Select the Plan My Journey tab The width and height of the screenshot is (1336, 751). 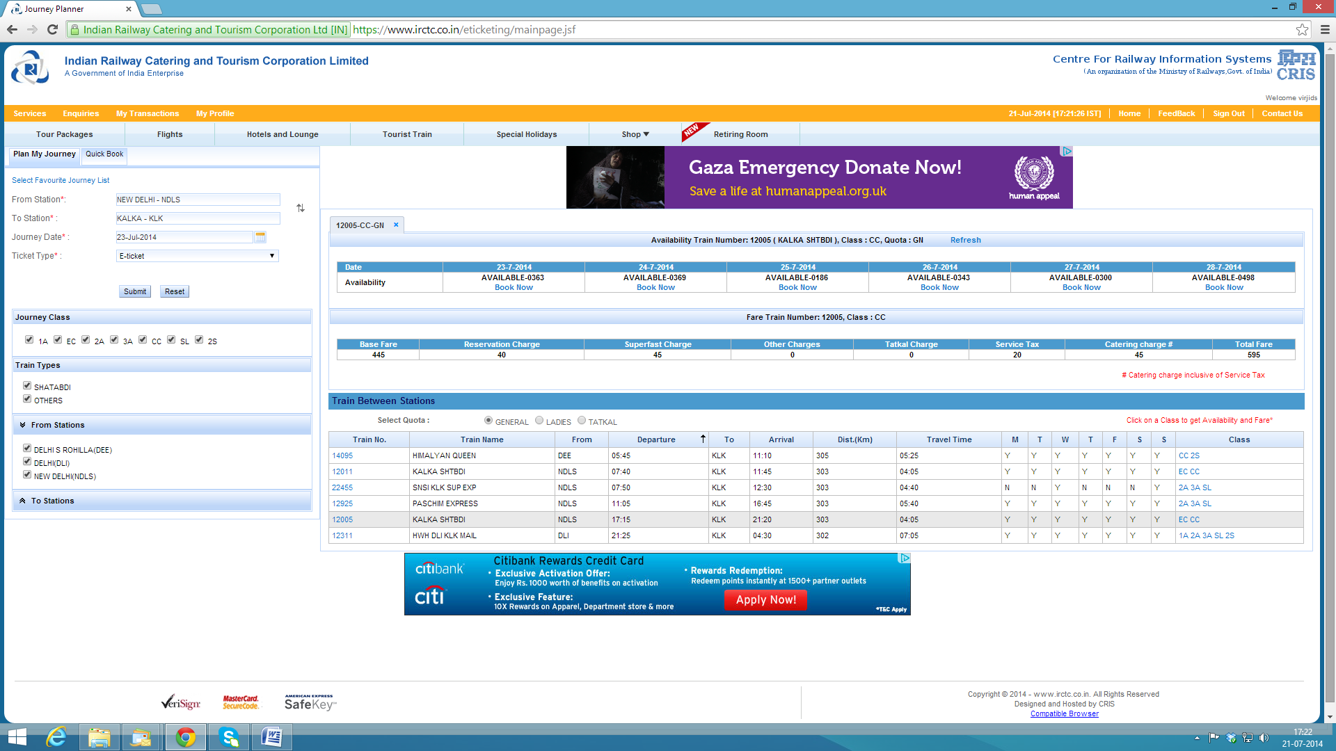pyautogui.click(x=45, y=154)
